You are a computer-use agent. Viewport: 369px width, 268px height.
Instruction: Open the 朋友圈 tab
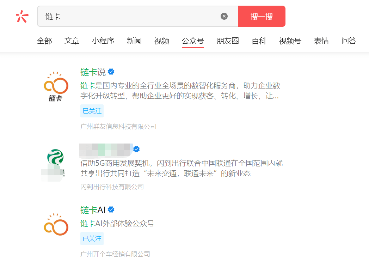pos(228,41)
